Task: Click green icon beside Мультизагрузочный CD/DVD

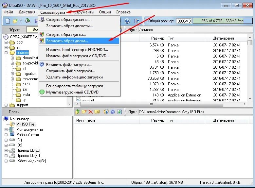Action: coord(42,92)
